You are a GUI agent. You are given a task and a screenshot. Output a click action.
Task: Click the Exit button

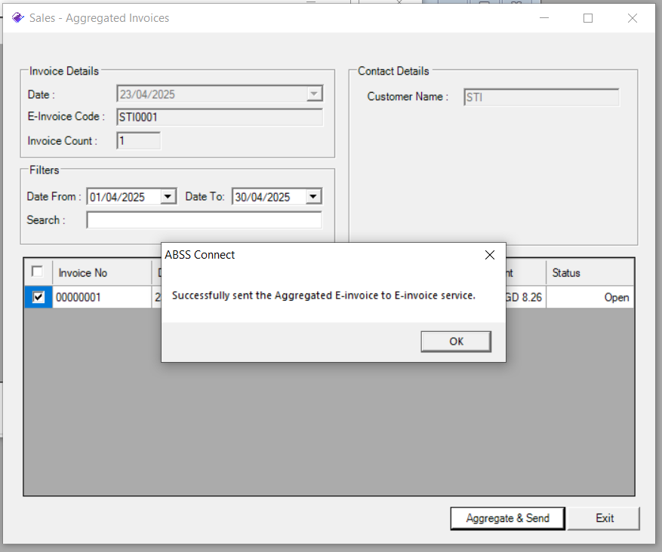[x=604, y=518]
